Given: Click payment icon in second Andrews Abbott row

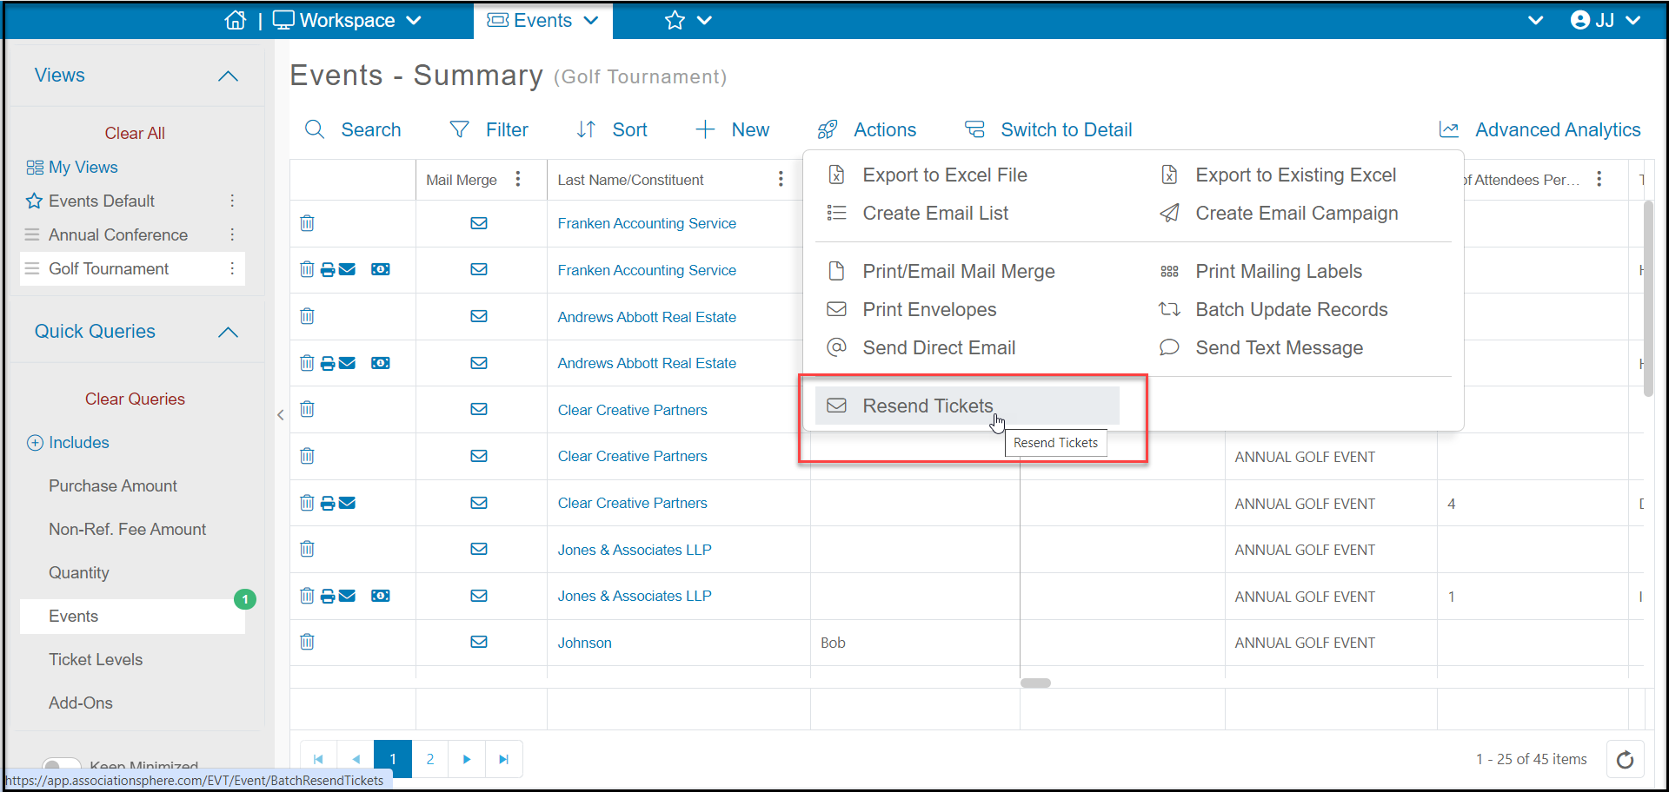Looking at the screenshot, I should tap(381, 363).
